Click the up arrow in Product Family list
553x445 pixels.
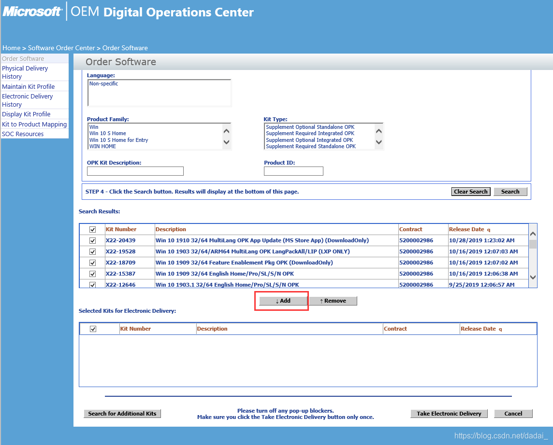pyautogui.click(x=226, y=131)
